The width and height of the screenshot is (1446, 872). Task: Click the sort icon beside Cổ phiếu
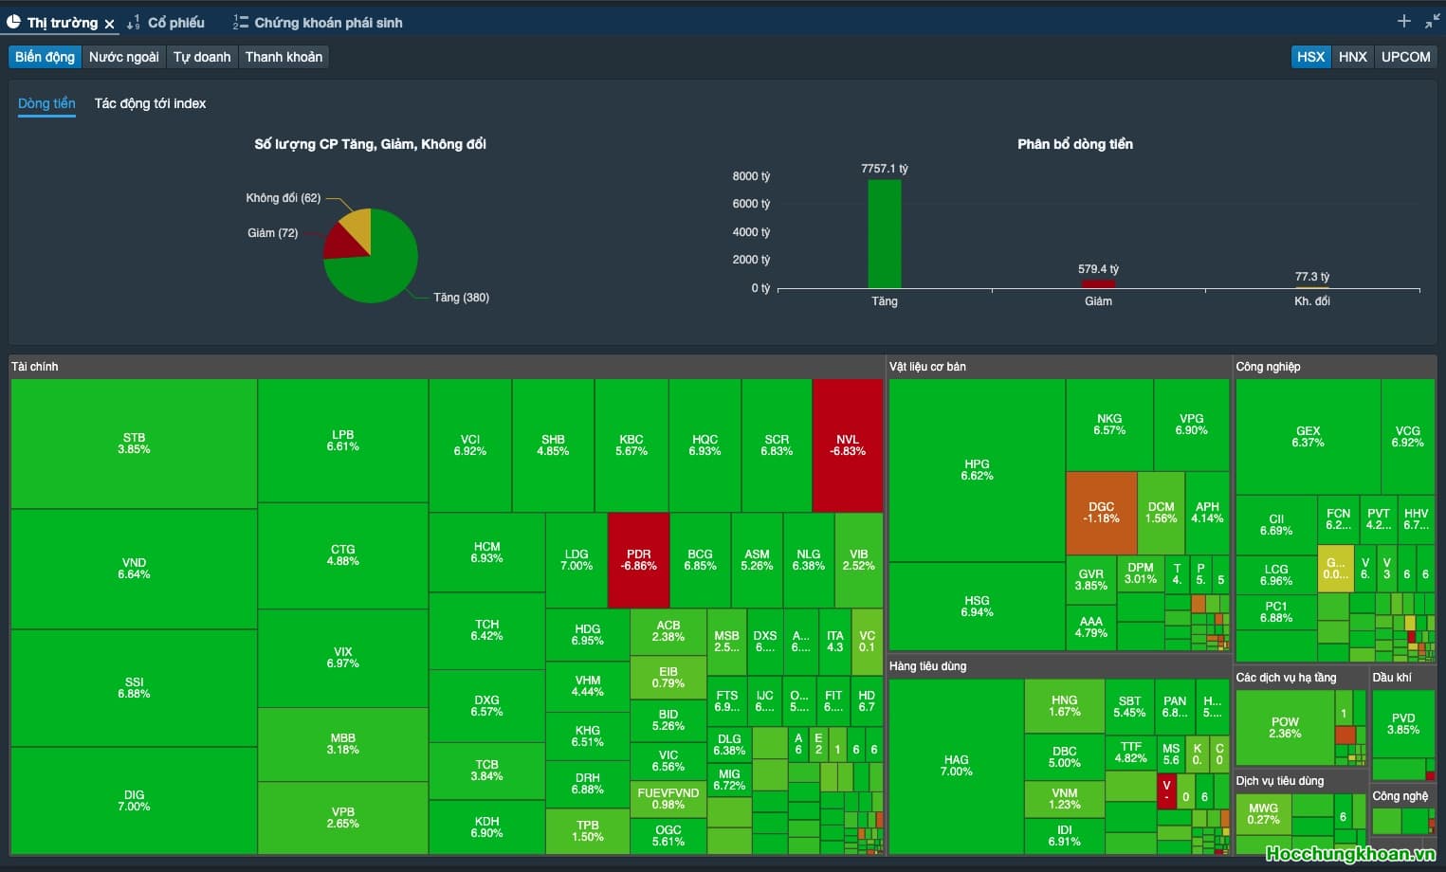[x=133, y=22]
